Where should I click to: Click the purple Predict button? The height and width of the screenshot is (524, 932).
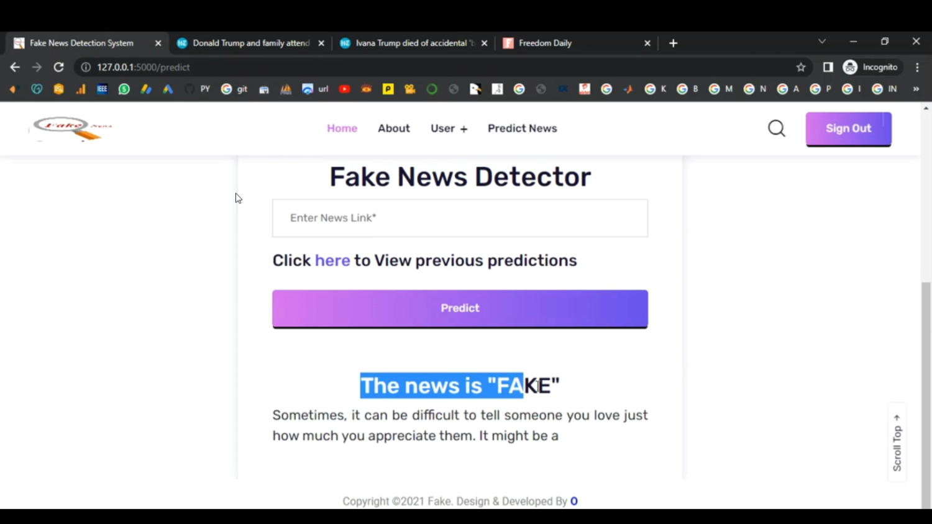tap(460, 309)
